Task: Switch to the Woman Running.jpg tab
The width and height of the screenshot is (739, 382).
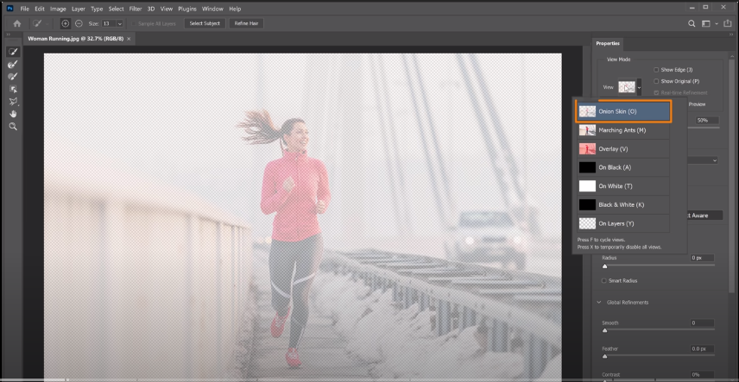Action: 76,39
